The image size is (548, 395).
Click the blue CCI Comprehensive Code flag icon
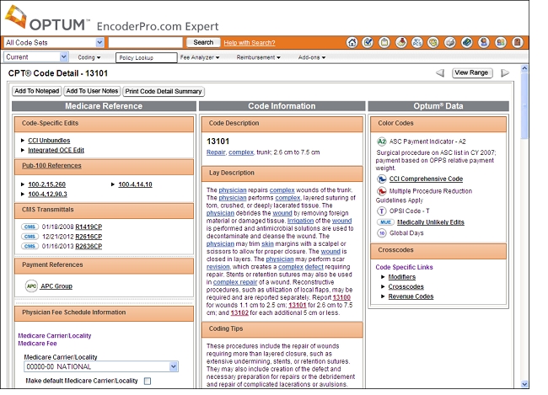pyautogui.click(x=381, y=179)
